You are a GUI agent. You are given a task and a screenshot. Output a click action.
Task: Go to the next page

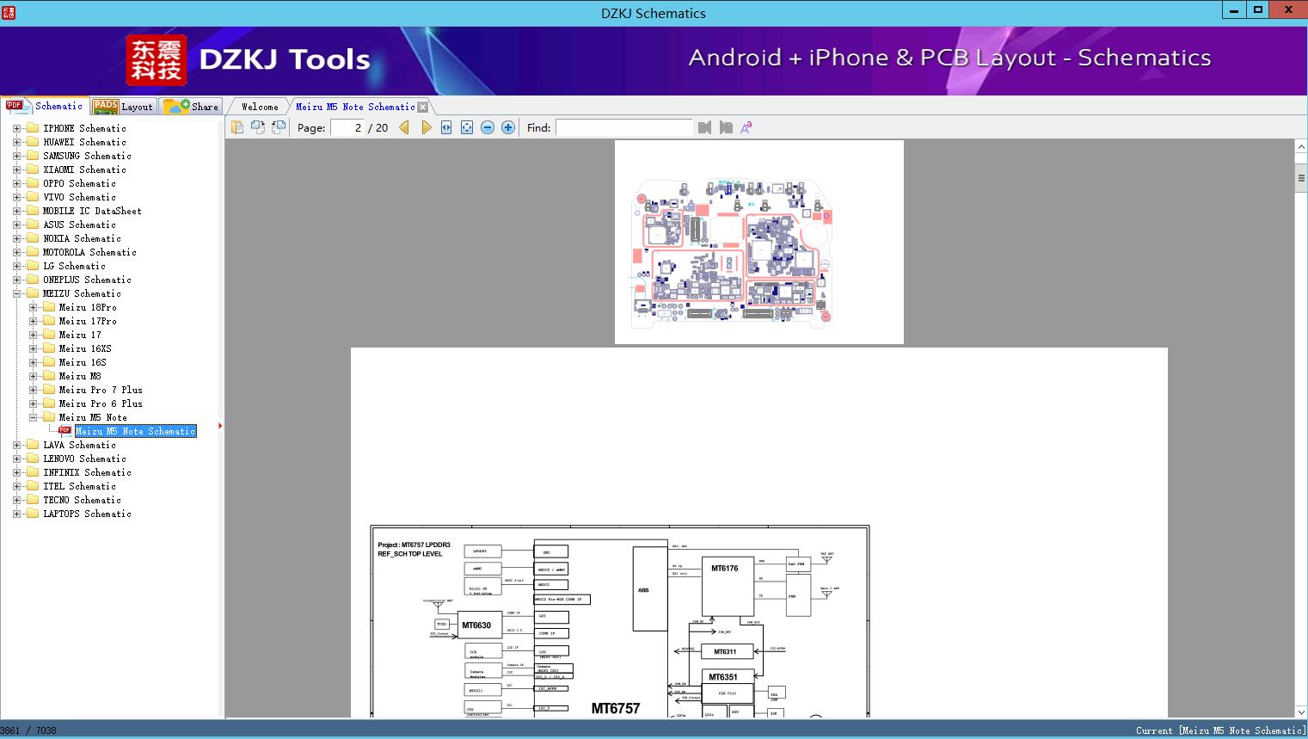[426, 127]
